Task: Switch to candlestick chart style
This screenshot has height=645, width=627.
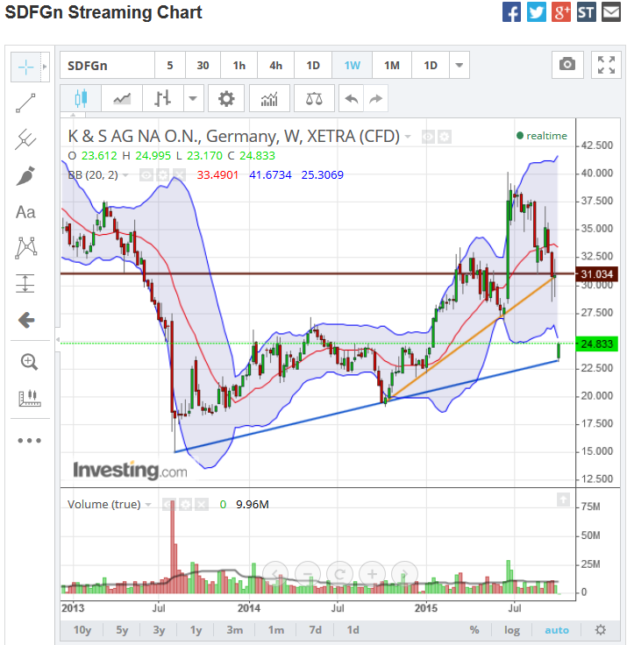Action: pos(81,98)
